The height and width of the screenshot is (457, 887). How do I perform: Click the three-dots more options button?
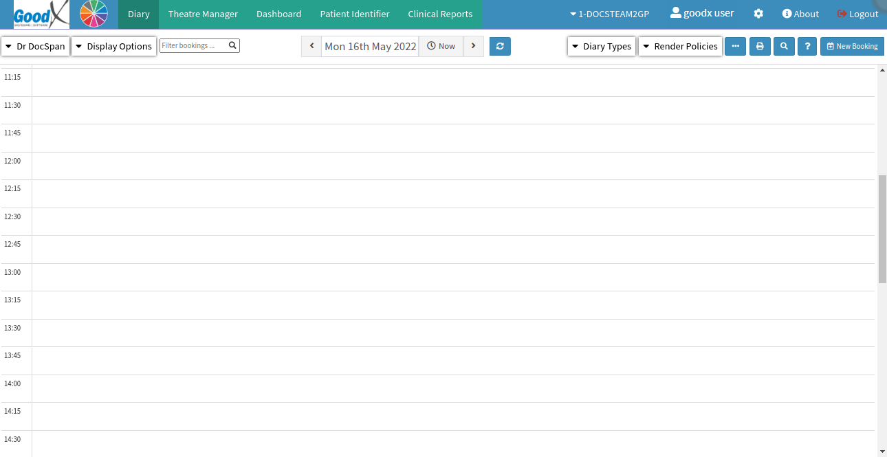pyautogui.click(x=735, y=46)
